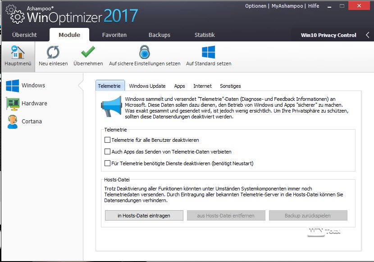Select the Telemetrie sub-tab

point(109,86)
